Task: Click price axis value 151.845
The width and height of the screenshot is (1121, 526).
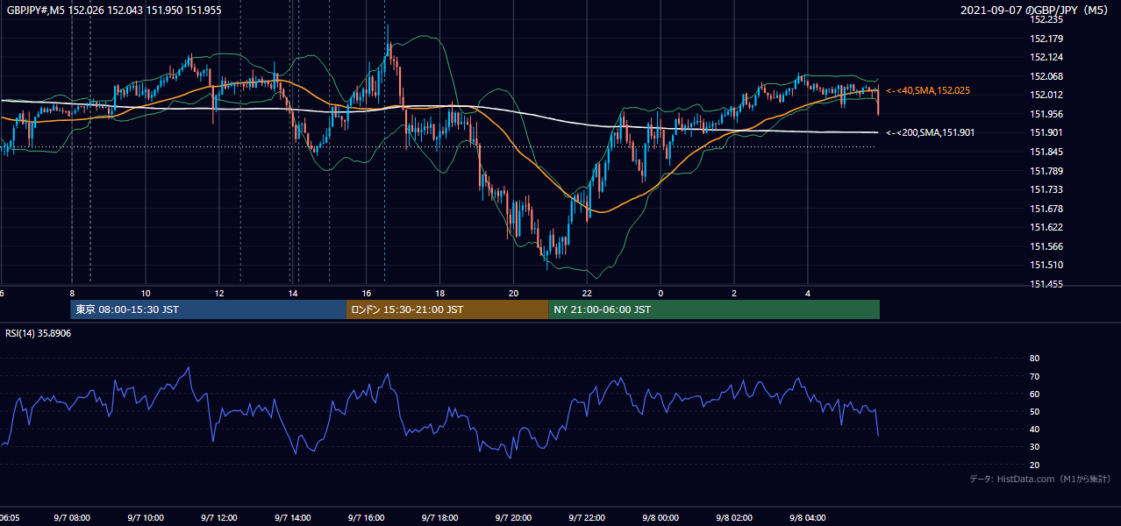Action: (x=1046, y=152)
